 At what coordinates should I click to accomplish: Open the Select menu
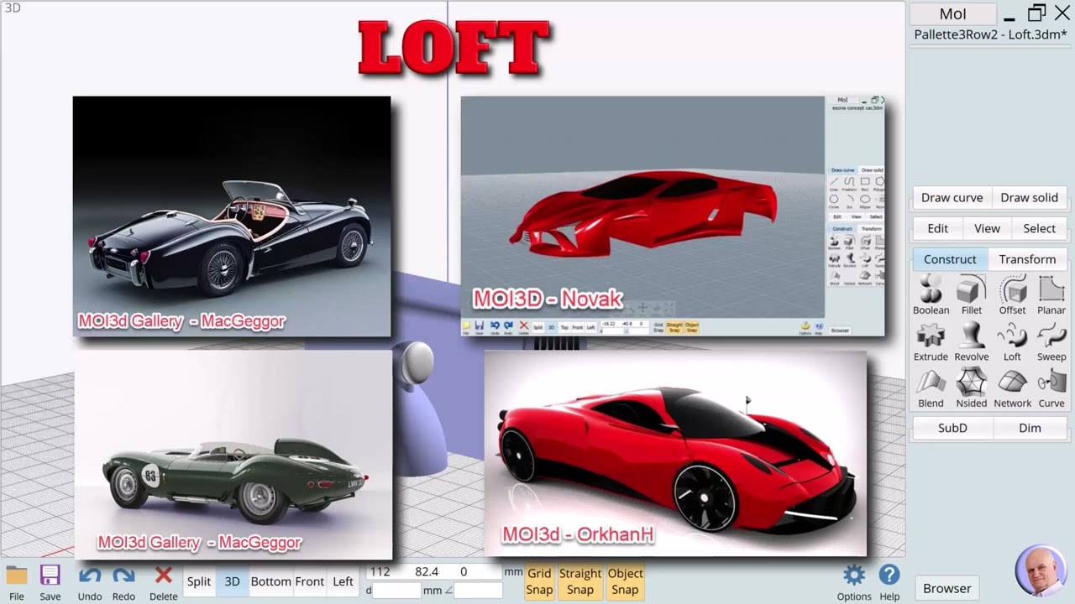coord(1039,228)
